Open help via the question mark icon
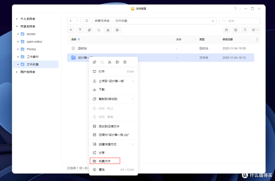Image resolution: width=275 pixels, height=181 pixels. (x=235, y=9)
